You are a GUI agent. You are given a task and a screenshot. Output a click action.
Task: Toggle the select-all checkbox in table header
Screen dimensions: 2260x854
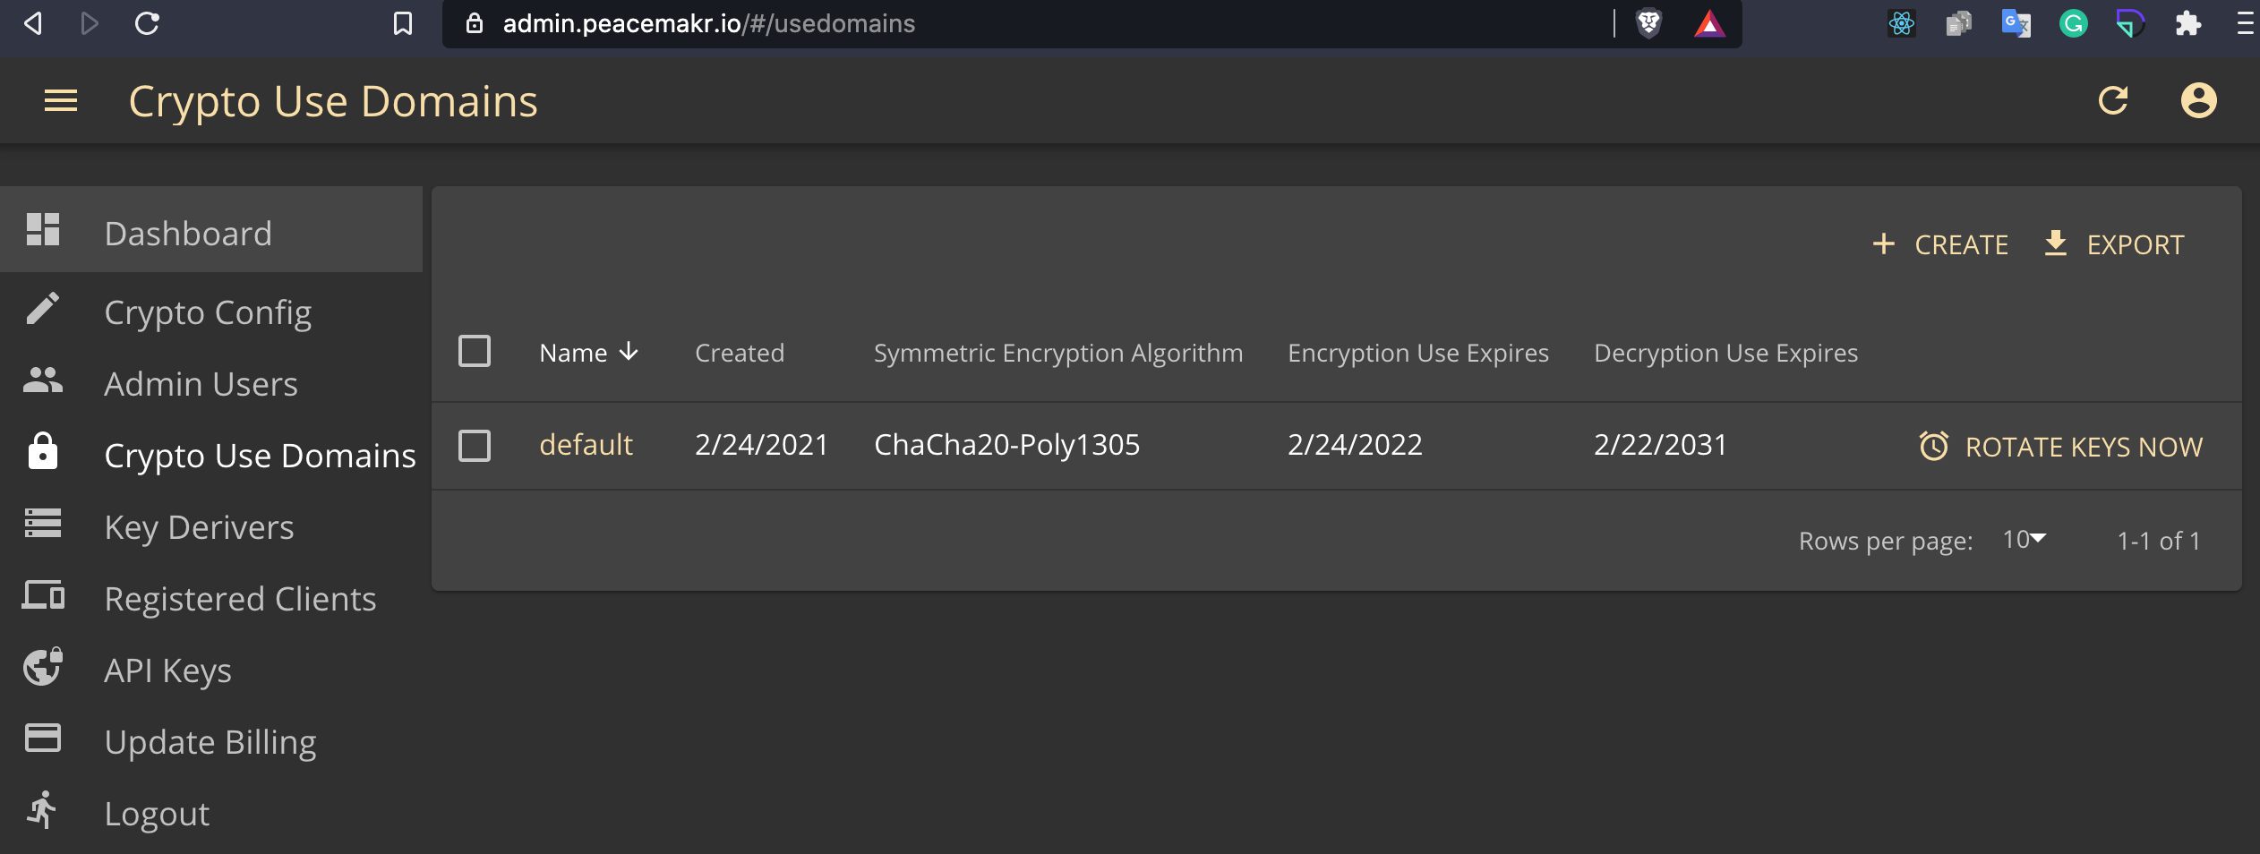475,352
